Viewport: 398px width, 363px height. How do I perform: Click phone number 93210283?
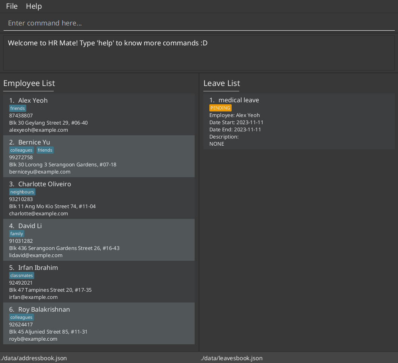(21, 199)
